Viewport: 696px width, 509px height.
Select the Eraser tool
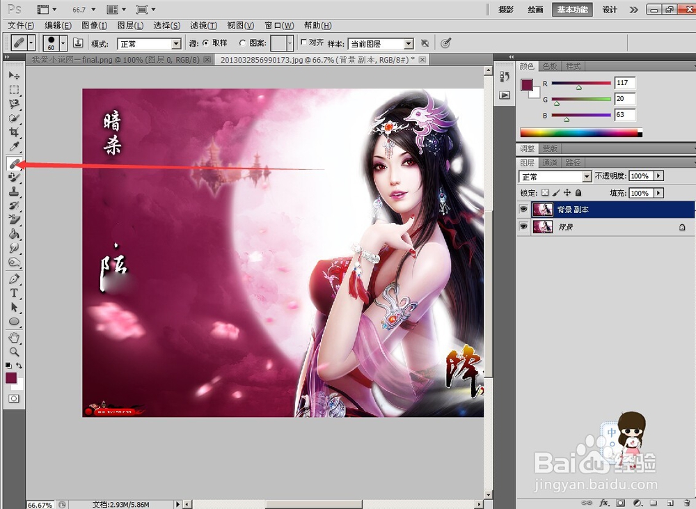(14, 219)
